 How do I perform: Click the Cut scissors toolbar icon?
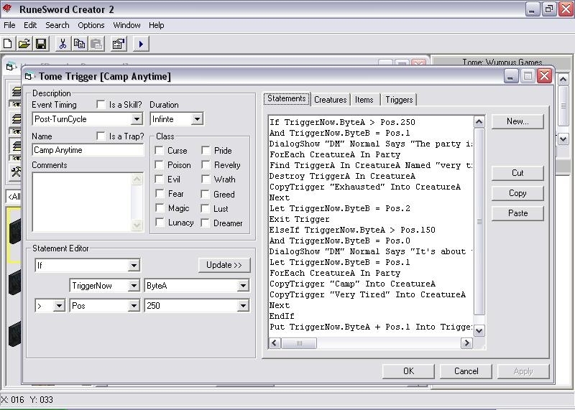click(63, 44)
